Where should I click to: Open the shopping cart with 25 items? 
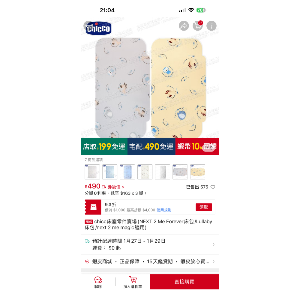click(x=198, y=26)
